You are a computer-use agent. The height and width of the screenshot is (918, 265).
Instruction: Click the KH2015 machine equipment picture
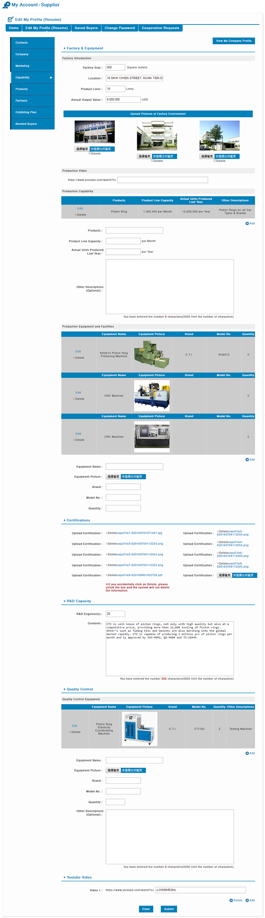coord(152,355)
